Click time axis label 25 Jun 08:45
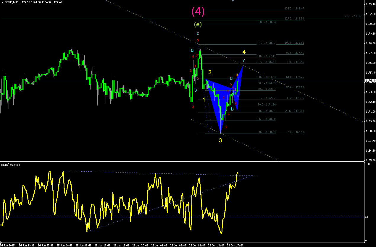This screenshot has height=247, width=376. click(83, 245)
